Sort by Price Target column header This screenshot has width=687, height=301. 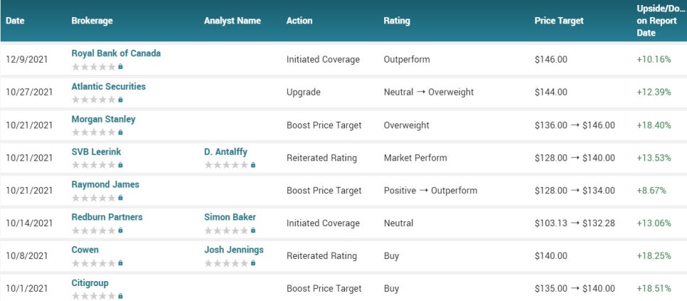[x=558, y=21]
